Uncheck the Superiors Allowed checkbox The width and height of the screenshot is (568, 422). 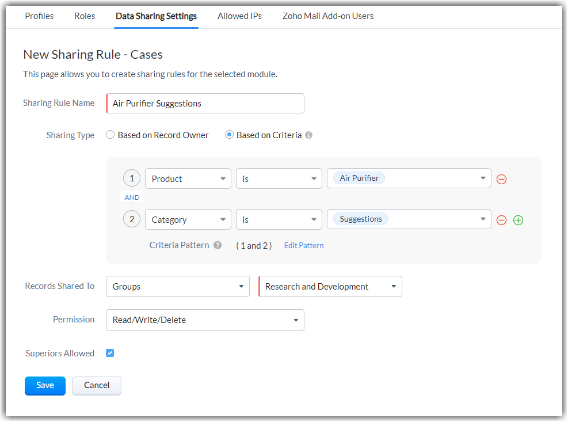[x=110, y=353]
